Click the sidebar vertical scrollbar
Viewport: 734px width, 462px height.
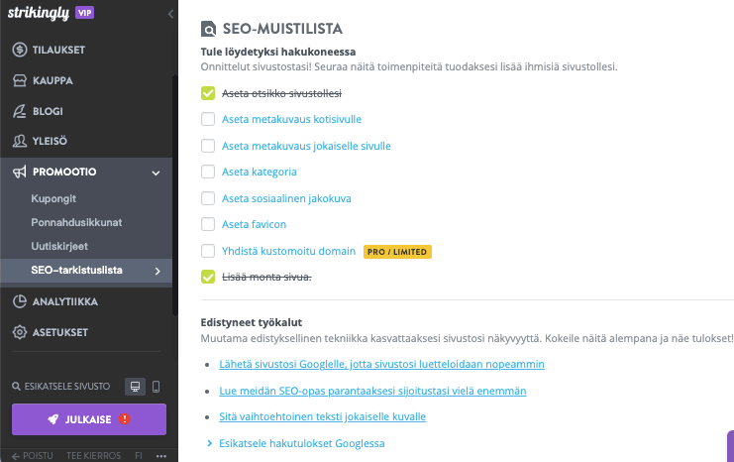tap(175, 194)
